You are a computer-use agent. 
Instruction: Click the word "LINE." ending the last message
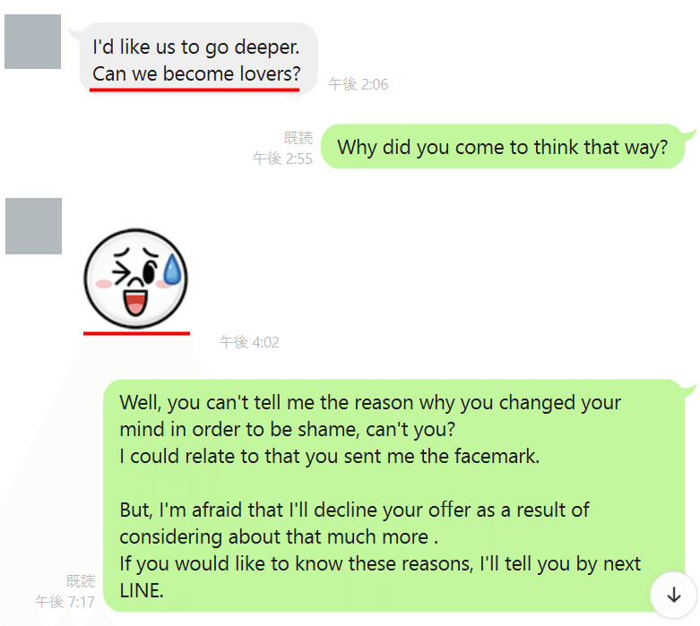coord(142,591)
